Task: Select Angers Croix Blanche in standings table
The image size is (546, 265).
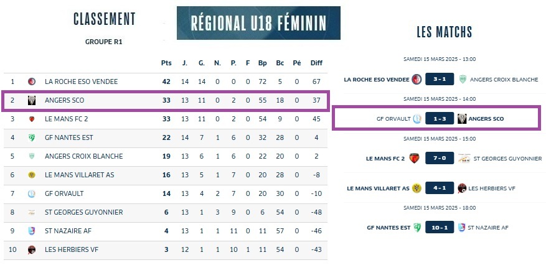Action: tap(84, 156)
